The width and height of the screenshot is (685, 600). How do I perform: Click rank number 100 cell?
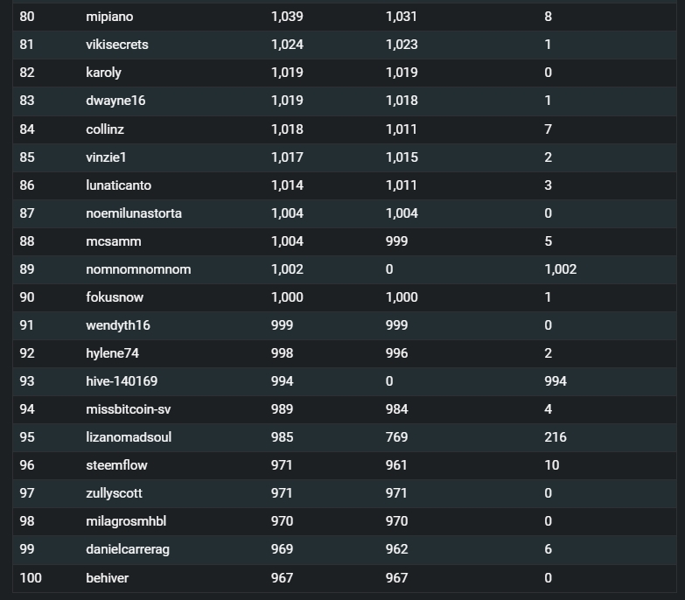coord(31,578)
